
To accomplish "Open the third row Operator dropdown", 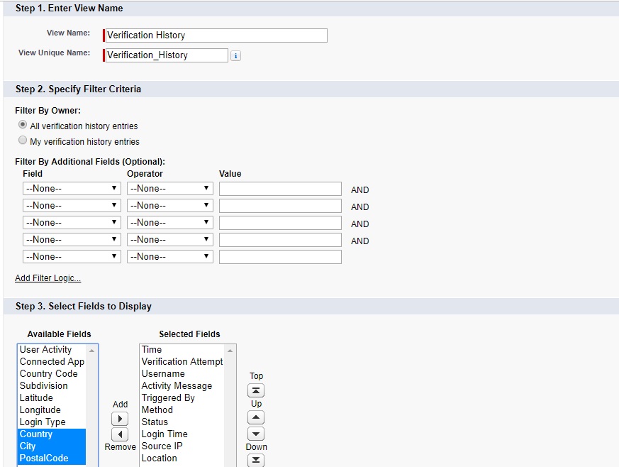I will [x=169, y=223].
